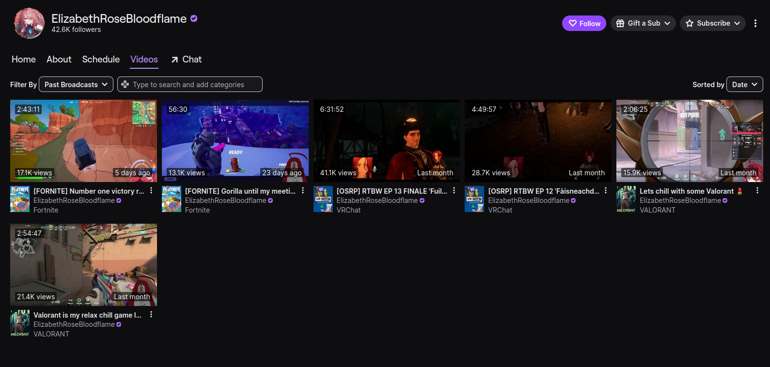The height and width of the screenshot is (367, 770).
Task: Open the Subscribe dropdown button
Action: [712, 23]
